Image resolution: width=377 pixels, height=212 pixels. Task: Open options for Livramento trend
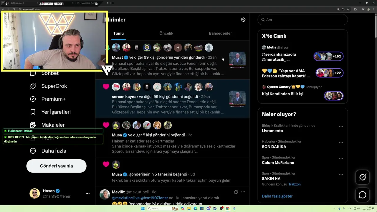click(x=341, y=126)
